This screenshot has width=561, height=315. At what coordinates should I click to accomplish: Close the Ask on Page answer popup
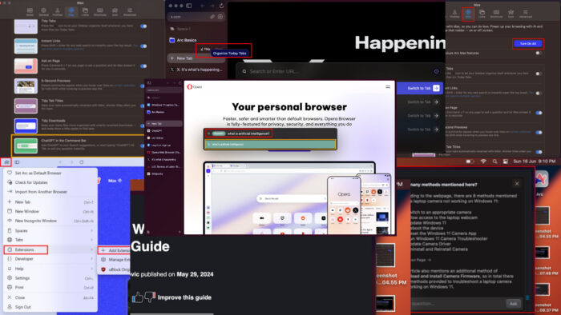pos(517,184)
